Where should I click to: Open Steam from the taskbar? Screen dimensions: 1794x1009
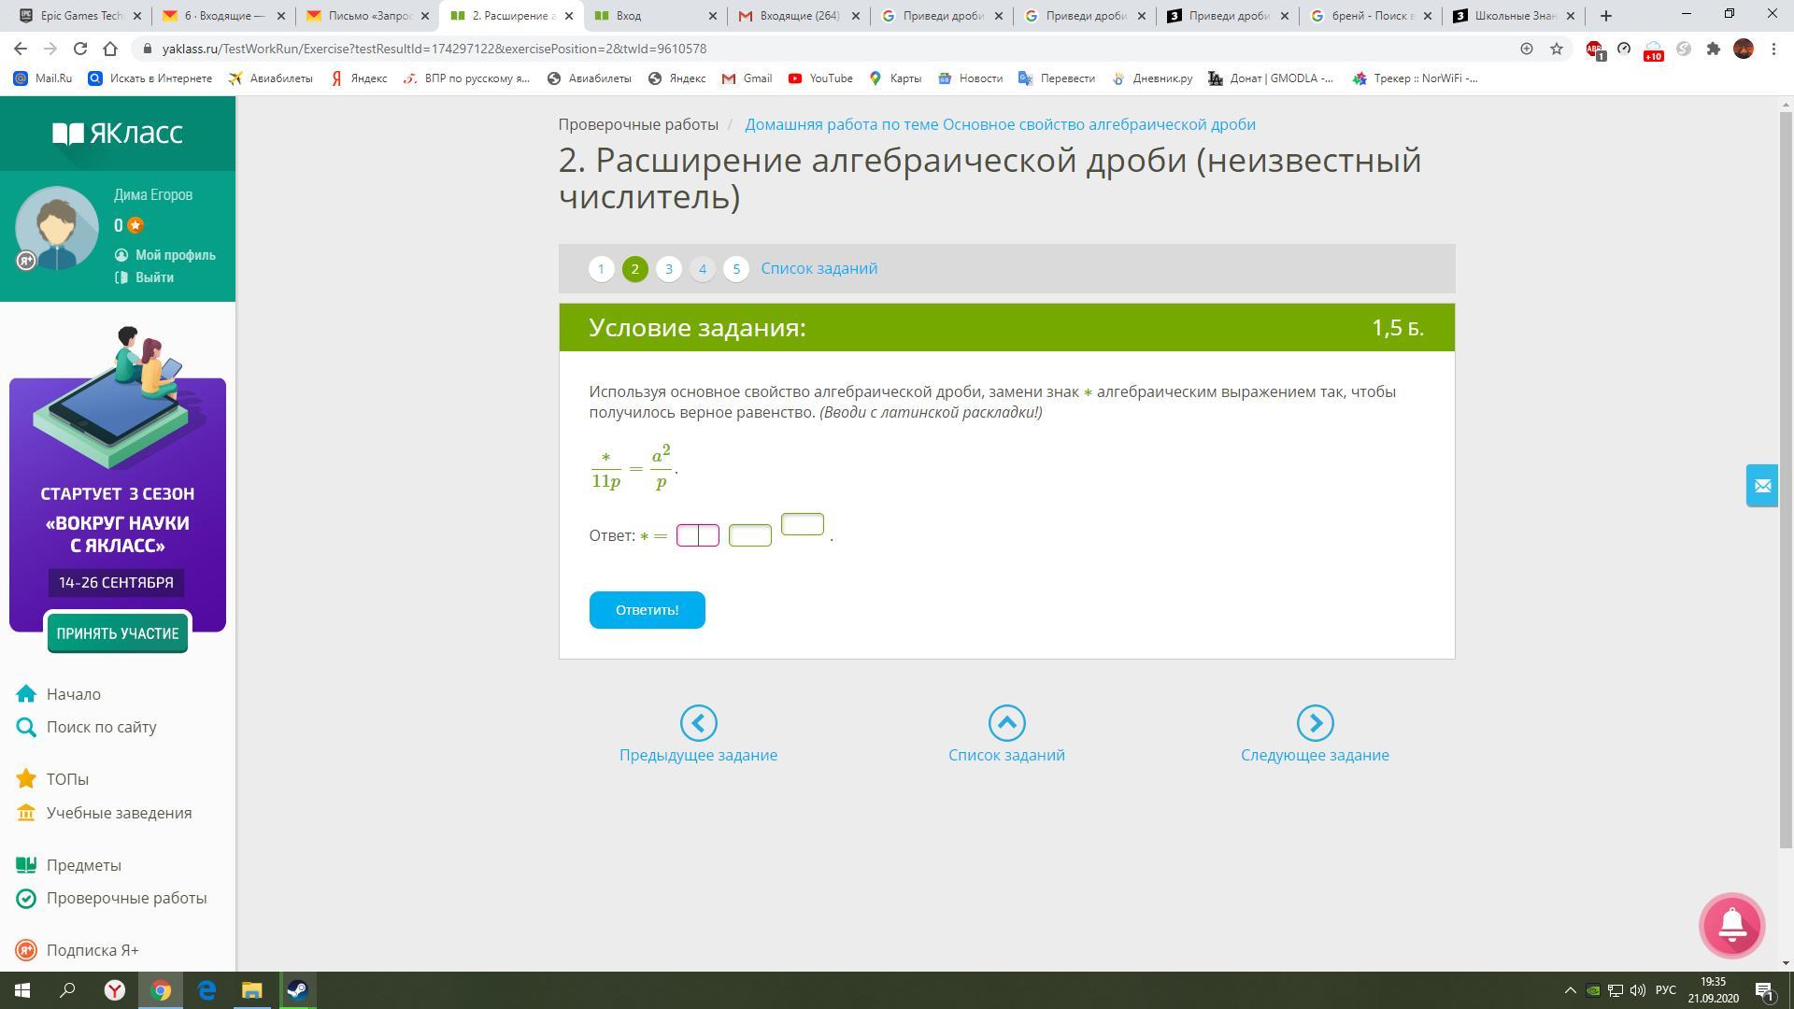(x=297, y=990)
